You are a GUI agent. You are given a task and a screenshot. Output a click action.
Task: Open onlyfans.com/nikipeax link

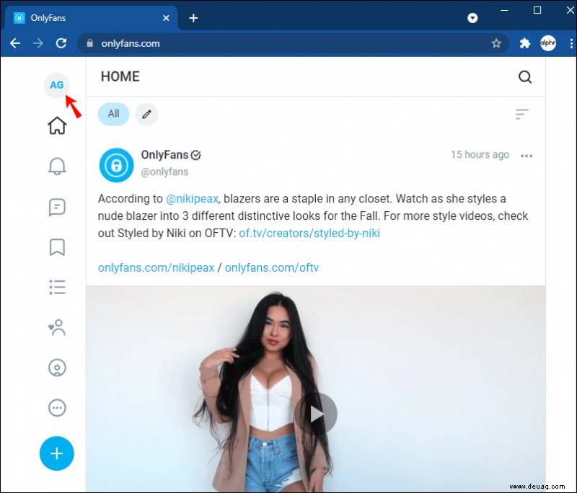[156, 267]
